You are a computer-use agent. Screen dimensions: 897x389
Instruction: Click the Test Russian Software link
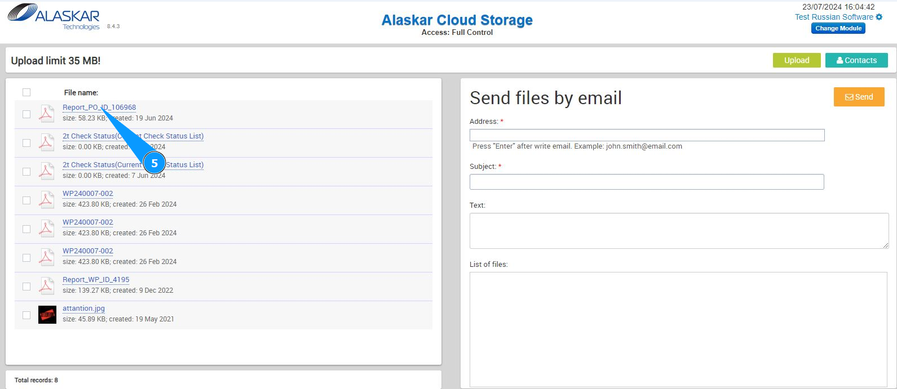pos(834,17)
